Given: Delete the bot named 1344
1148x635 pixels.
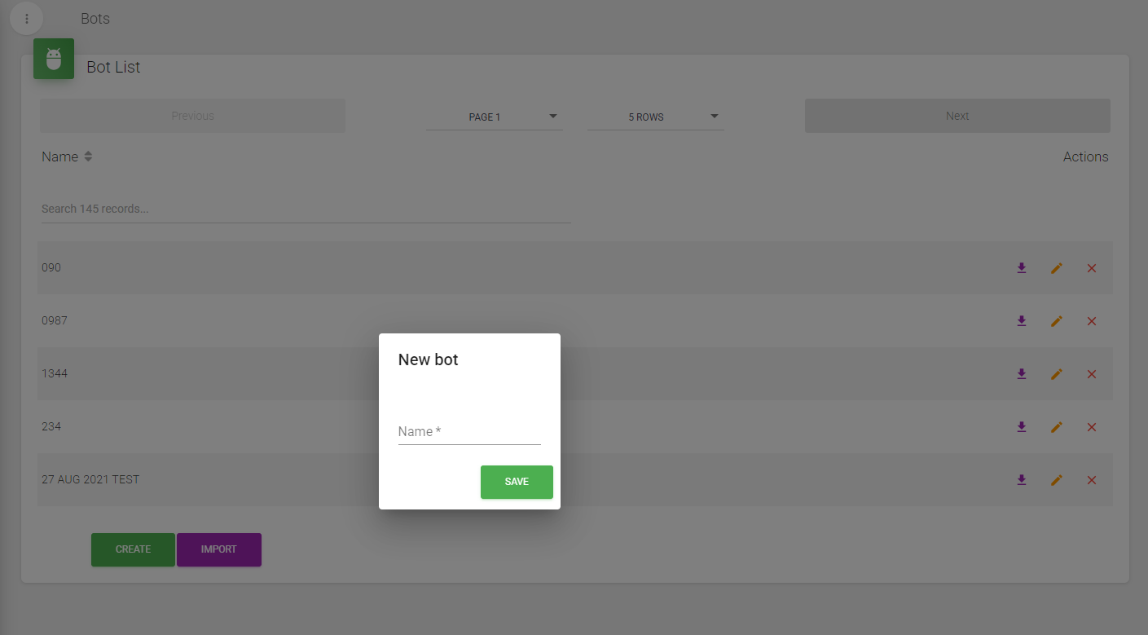Looking at the screenshot, I should click(x=1092, y=374).
